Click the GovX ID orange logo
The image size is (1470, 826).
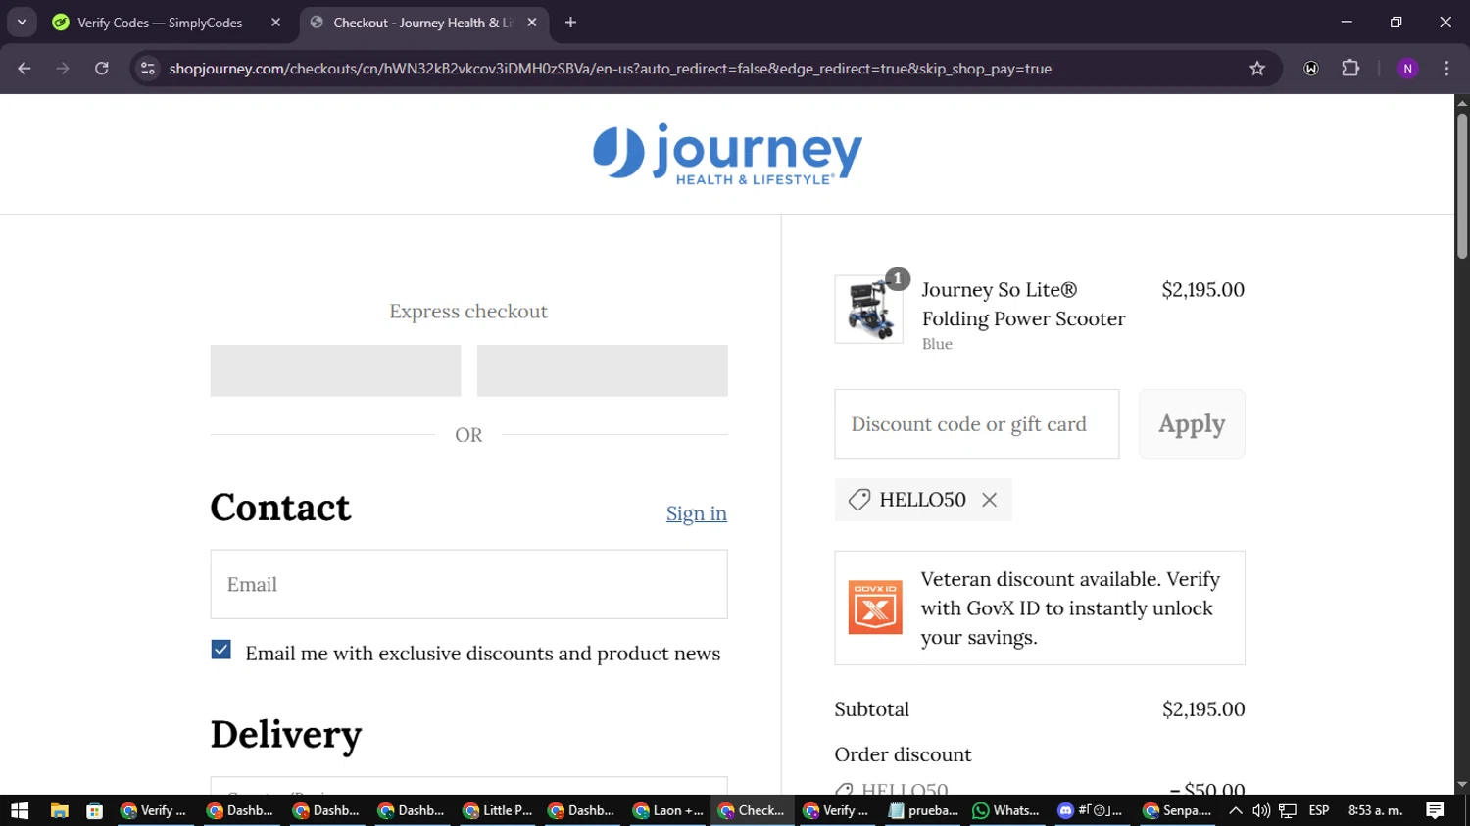tap(875, 607)
